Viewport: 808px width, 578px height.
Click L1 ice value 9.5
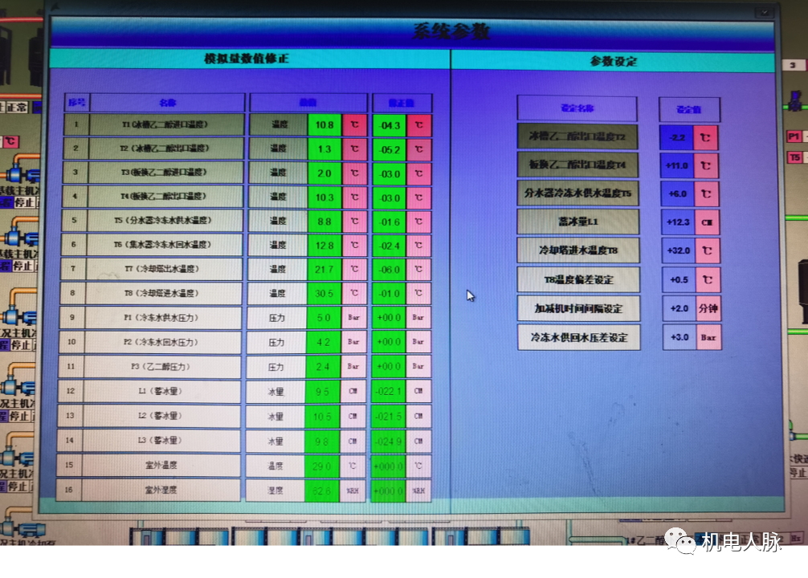[x=323, y=392]
